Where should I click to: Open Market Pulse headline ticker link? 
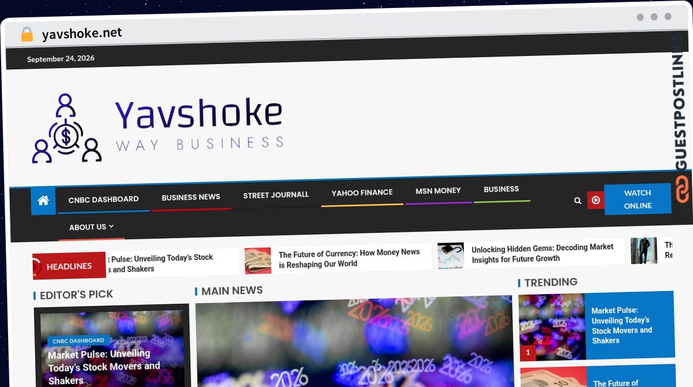[161, 263]
